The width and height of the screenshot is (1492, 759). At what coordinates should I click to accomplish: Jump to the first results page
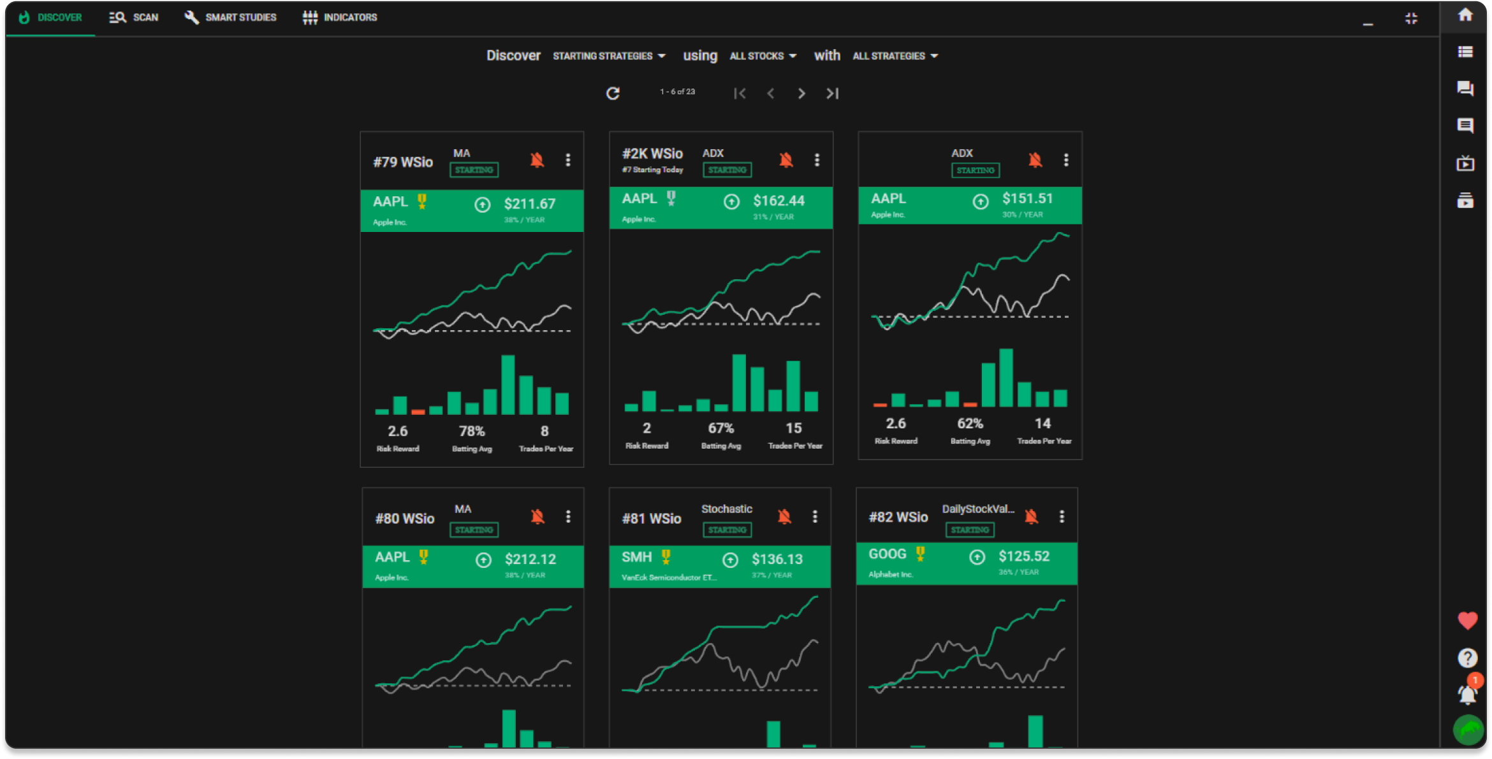[x=740, y=94]
